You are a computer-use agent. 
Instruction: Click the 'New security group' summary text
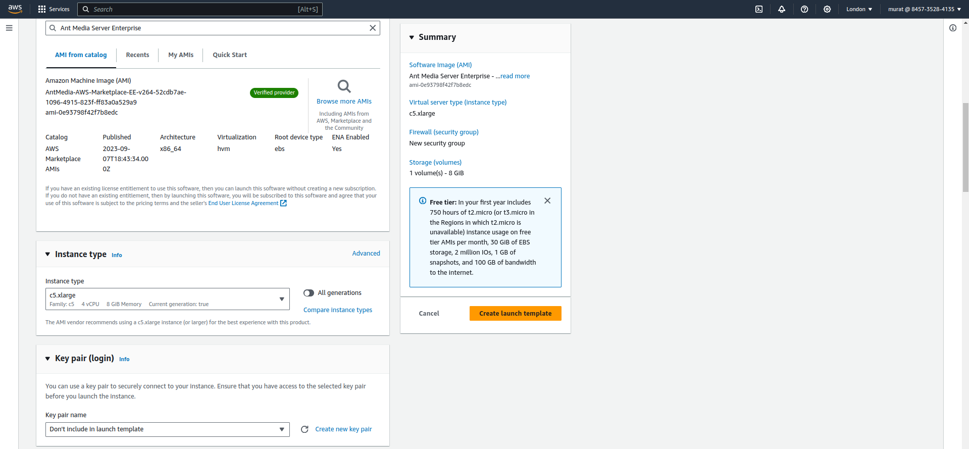(x=437, y=143)
